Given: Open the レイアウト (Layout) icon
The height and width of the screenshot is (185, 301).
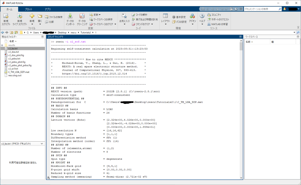Looking at the screenshot, I should (165, 16).
